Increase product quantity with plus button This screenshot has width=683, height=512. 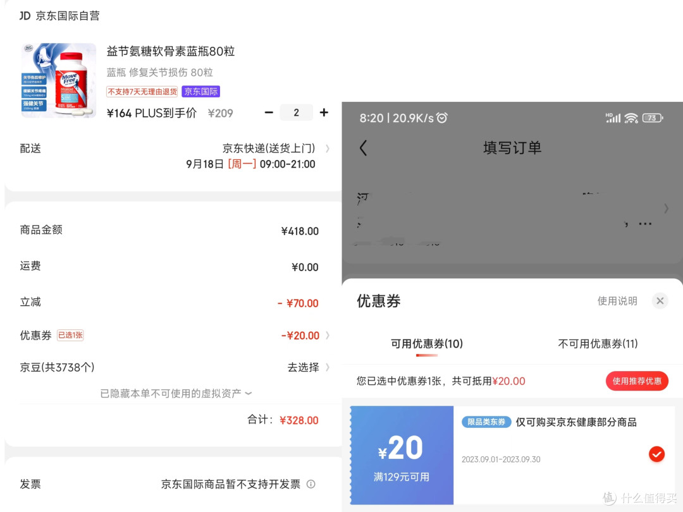point(324,113)
